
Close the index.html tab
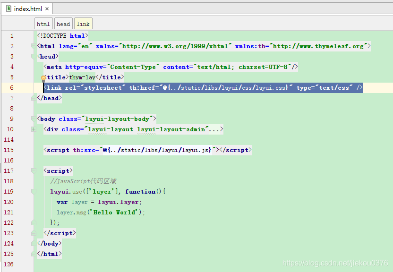point(47,9)
